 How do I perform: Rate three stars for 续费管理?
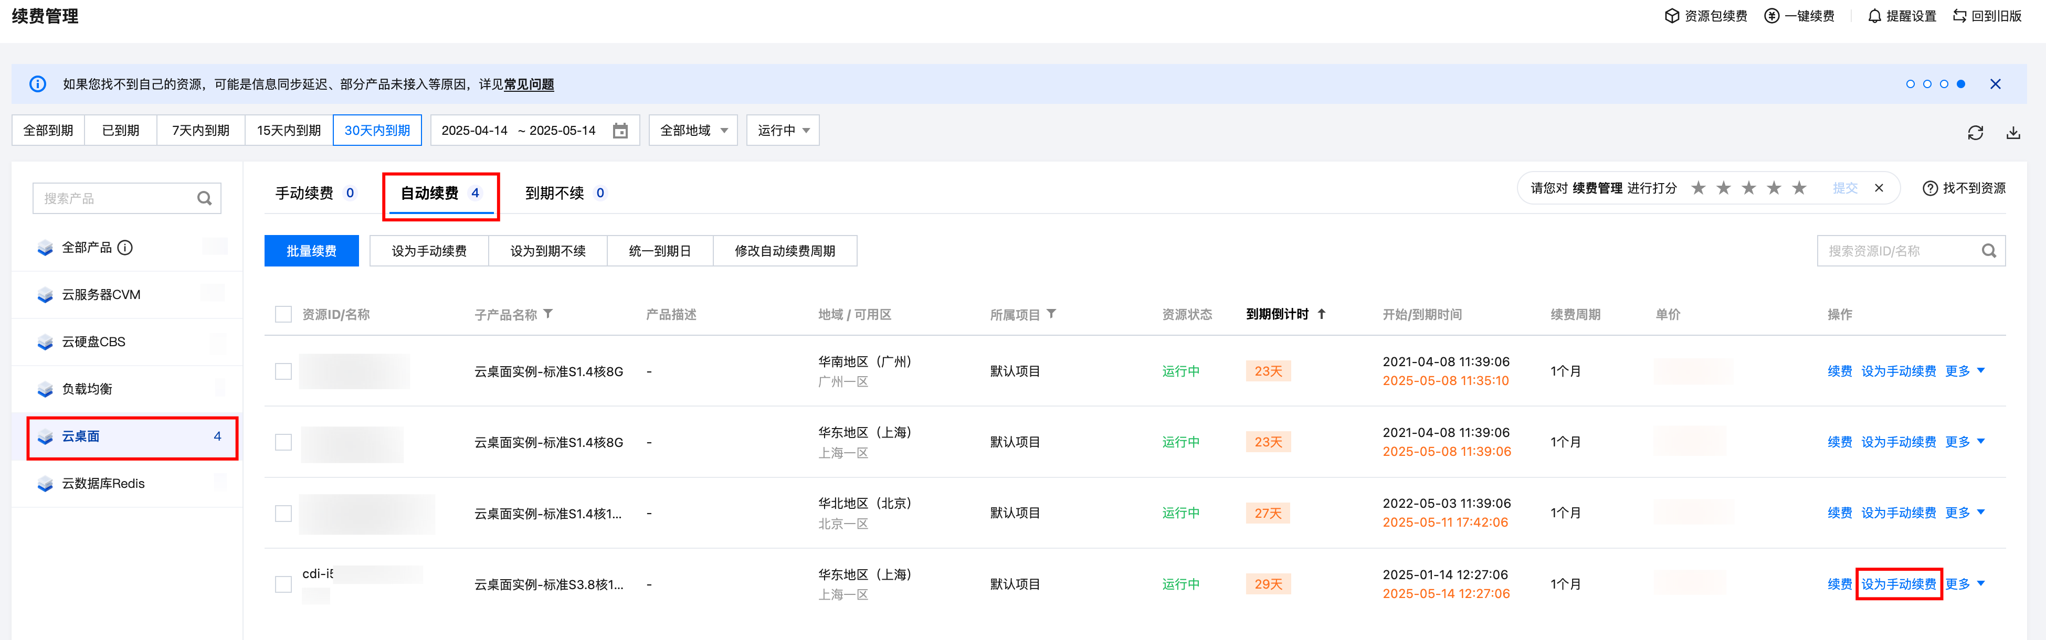click(1749, 188)
